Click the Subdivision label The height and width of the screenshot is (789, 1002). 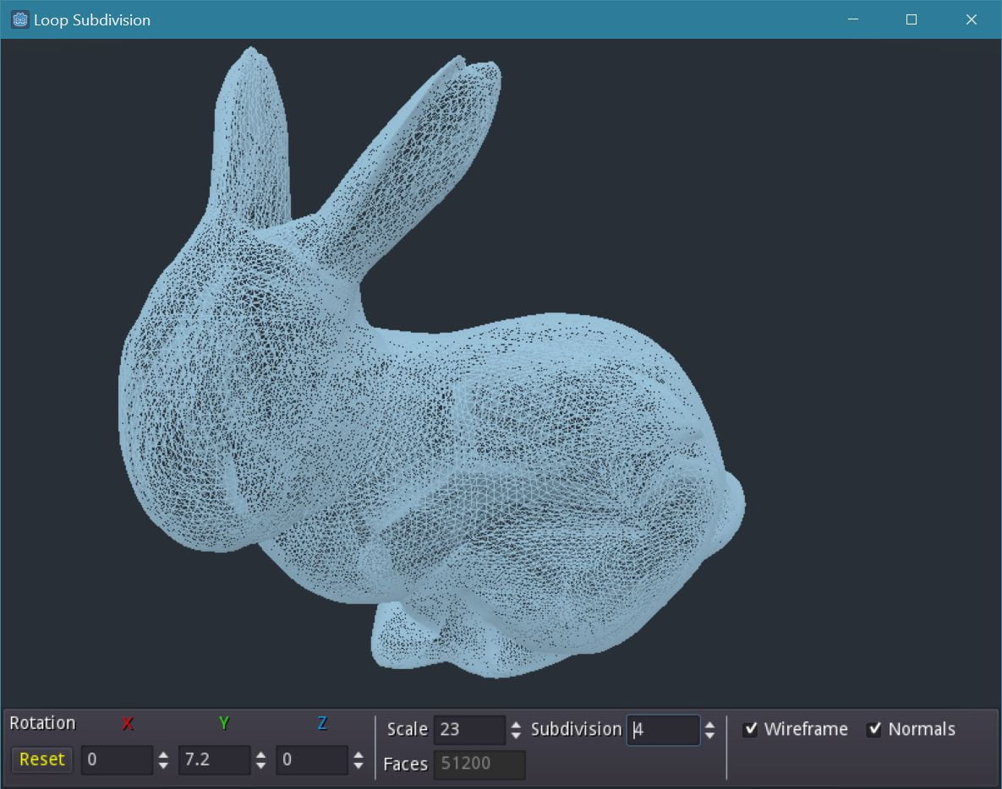[x=577, y=729]
